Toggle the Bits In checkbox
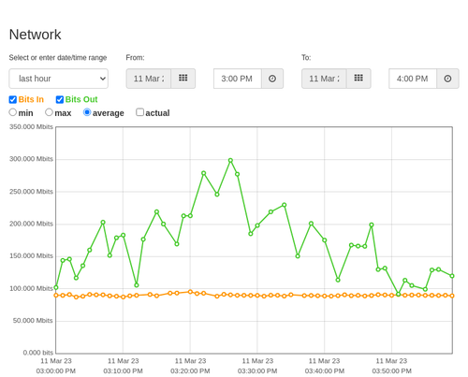The image size is (468, 377). coord(13,99)
